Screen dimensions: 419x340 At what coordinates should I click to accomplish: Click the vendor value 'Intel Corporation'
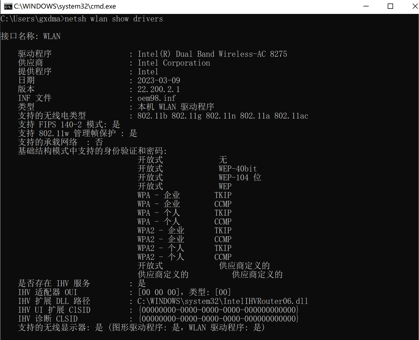tap(174, 63)
